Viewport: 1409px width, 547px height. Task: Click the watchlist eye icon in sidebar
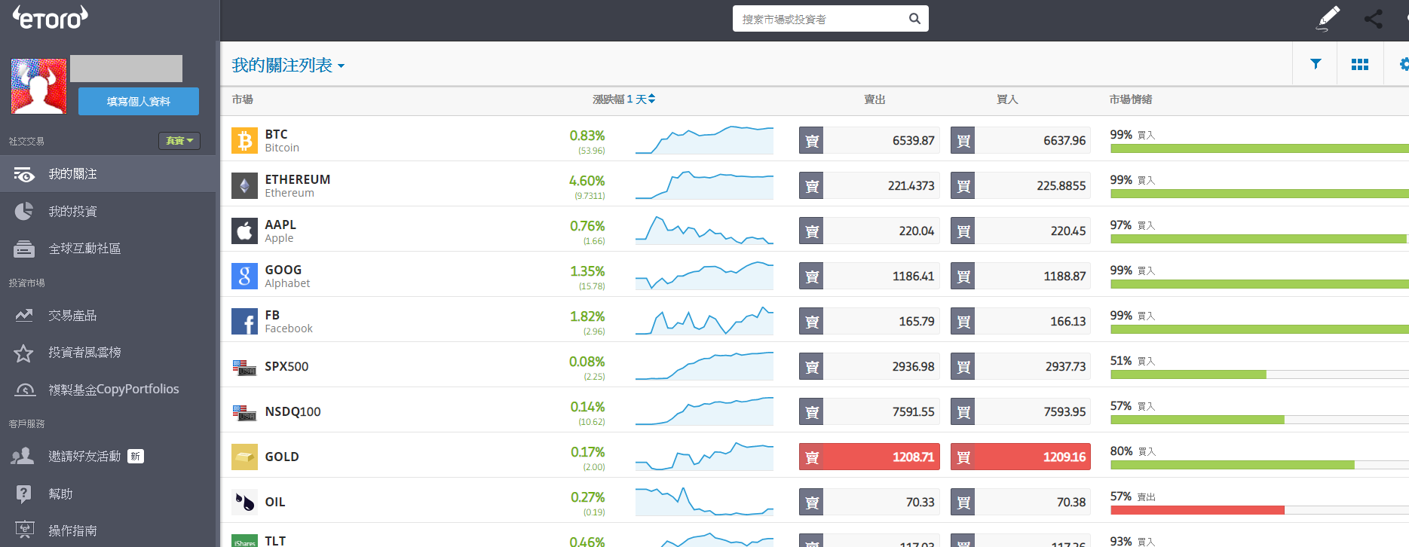24,175
